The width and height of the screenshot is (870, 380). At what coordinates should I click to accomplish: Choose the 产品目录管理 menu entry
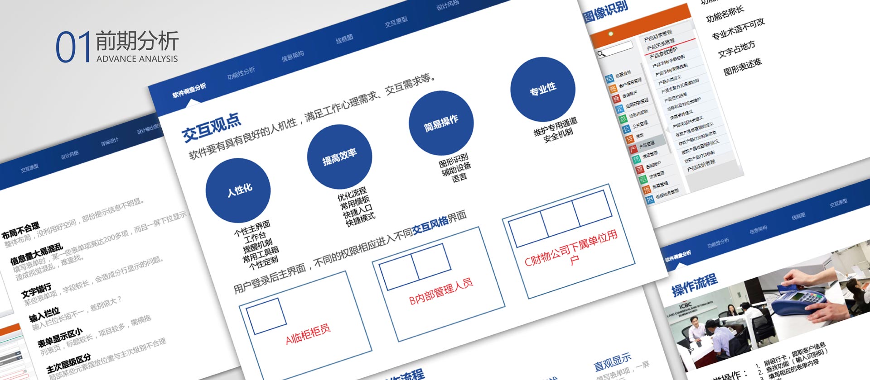pos(658,36)
